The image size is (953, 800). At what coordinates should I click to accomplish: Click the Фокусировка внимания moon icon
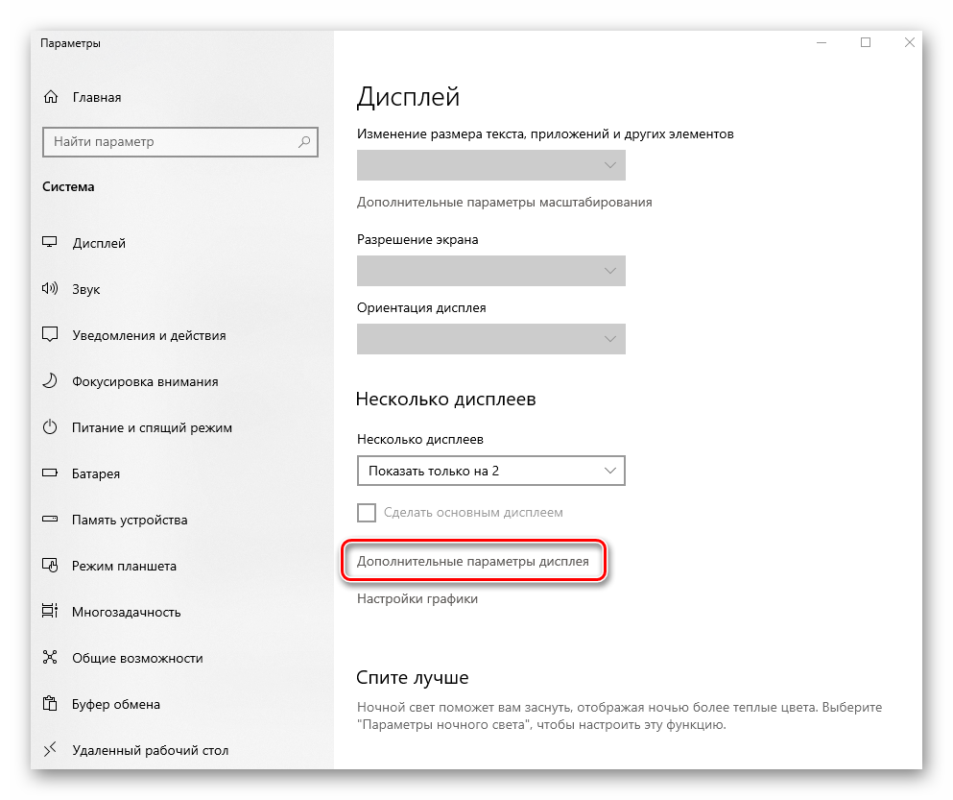pos(51,381)
